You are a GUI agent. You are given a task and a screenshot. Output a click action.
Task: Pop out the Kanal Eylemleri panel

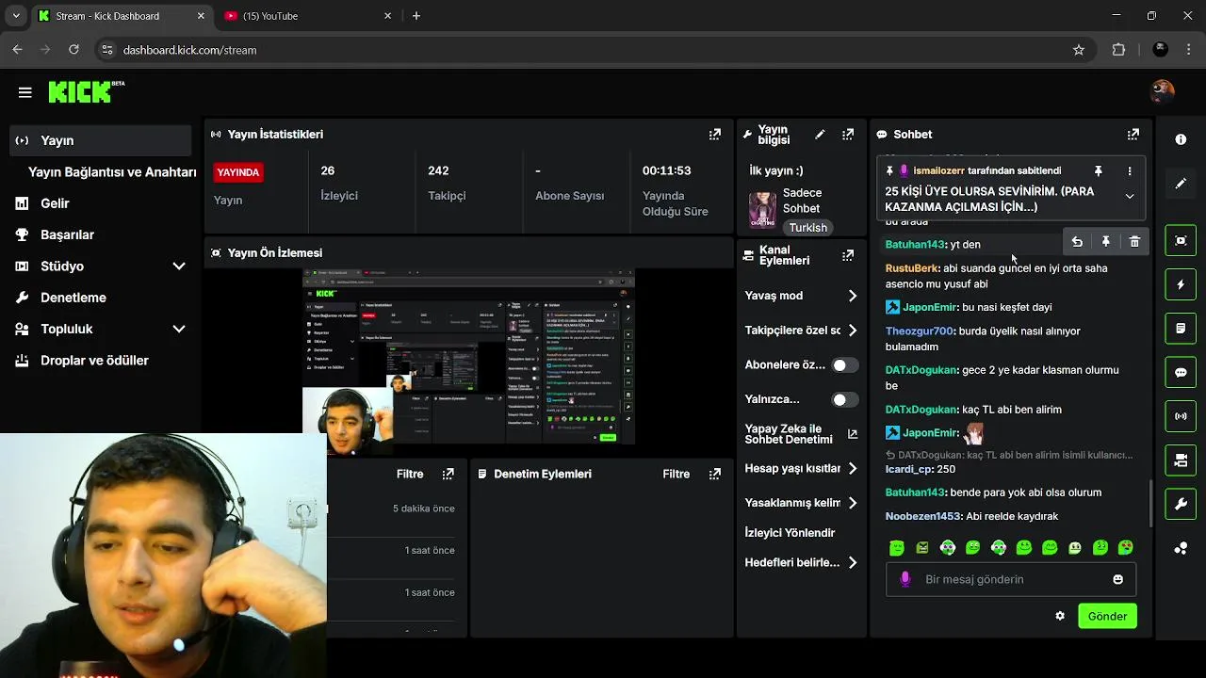coord(848,255)
